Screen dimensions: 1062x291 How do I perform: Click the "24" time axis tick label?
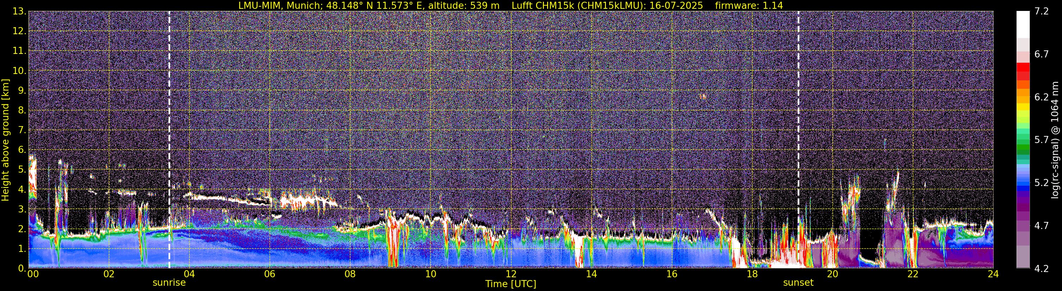[x=993, y=274]
